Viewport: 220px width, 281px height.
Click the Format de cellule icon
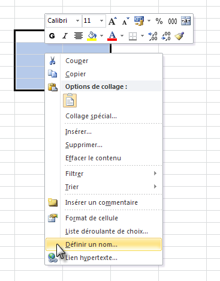point(53,218)
